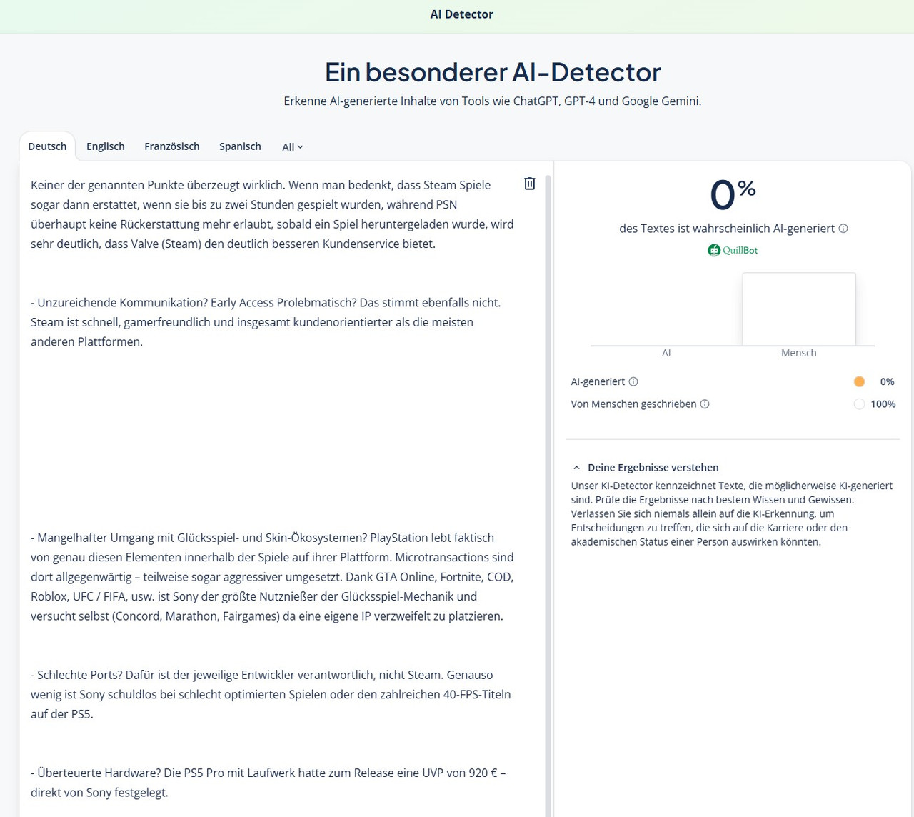Click the 'Mensch' axis label under chart
Image resolution: width=914 pixels, height=817 pixels.
pyautogui.click(x=799, y=353)
